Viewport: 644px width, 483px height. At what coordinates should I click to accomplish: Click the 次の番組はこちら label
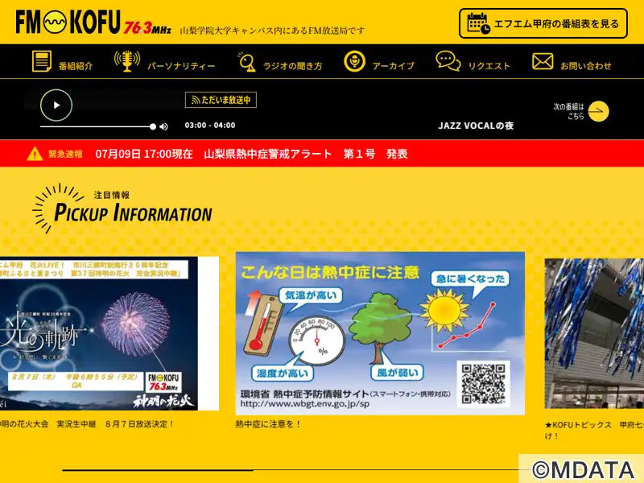(568, 111)
